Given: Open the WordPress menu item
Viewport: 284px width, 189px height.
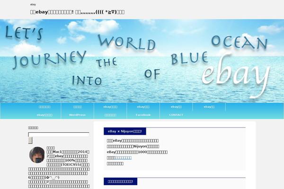Looking at the screenshot, I should [77, 115].
